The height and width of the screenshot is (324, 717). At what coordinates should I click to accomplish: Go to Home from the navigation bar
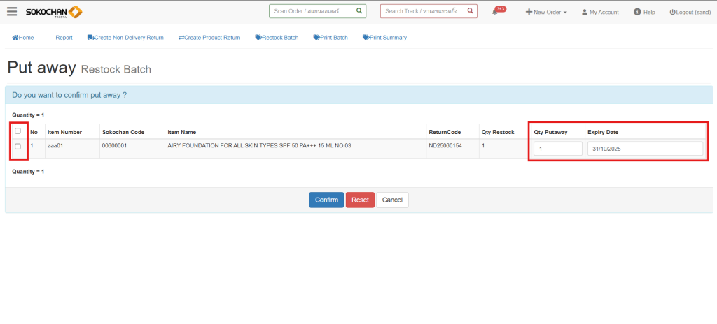pos(22,38)
